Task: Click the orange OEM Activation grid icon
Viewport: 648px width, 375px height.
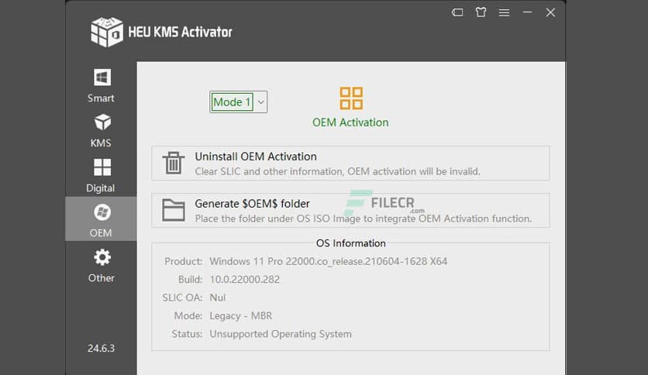Action: pyautogui.click(x=351, y=98)
